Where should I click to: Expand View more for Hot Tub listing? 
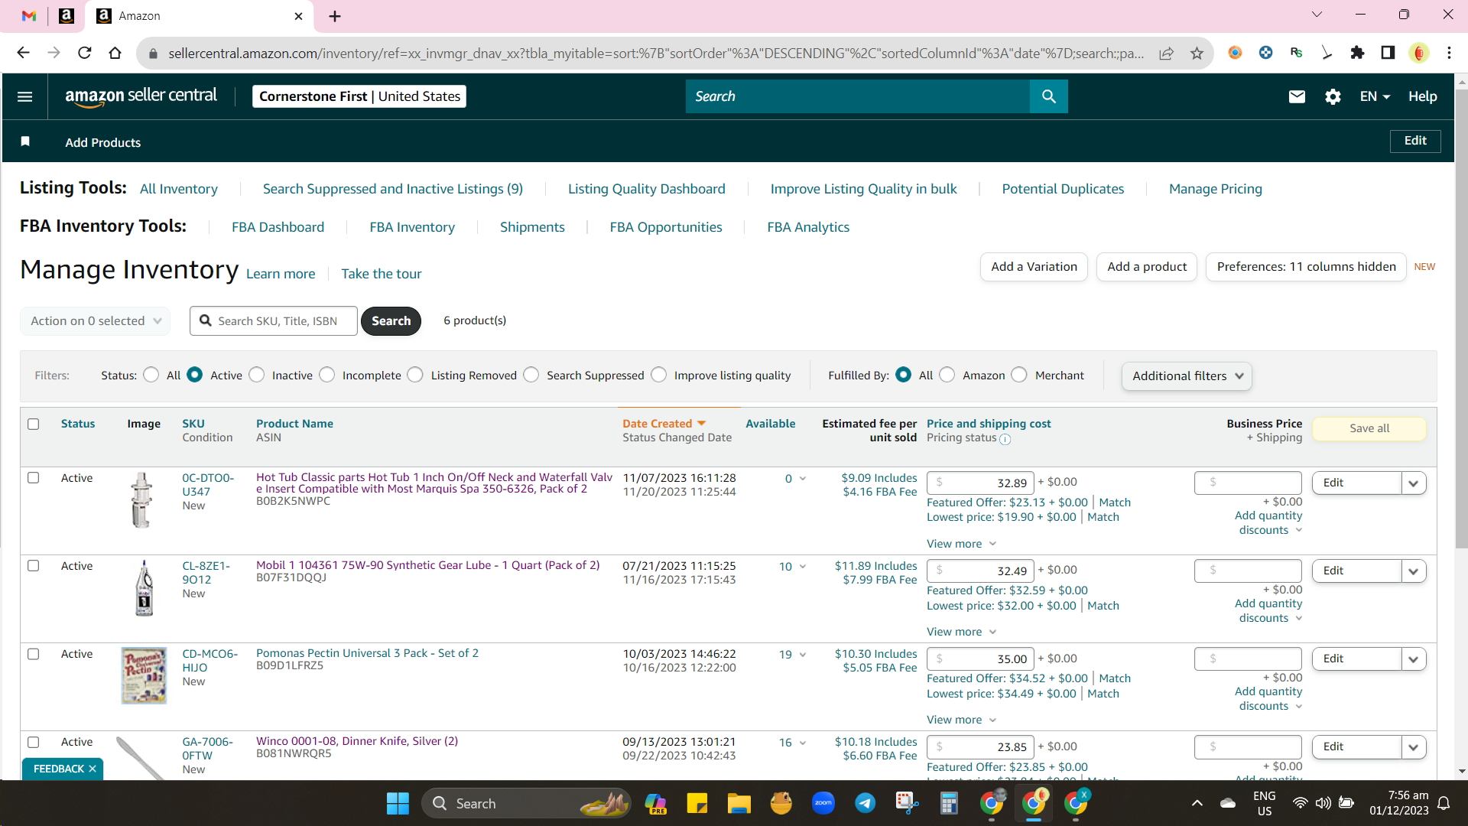click(x=962, y=544)
